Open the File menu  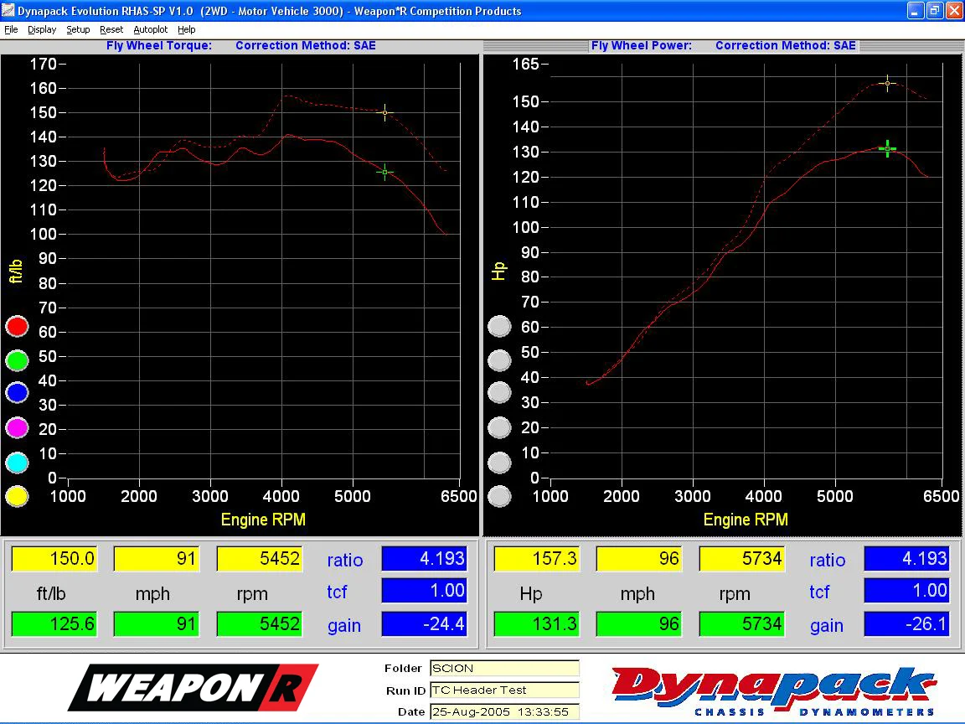click(11, 29)
